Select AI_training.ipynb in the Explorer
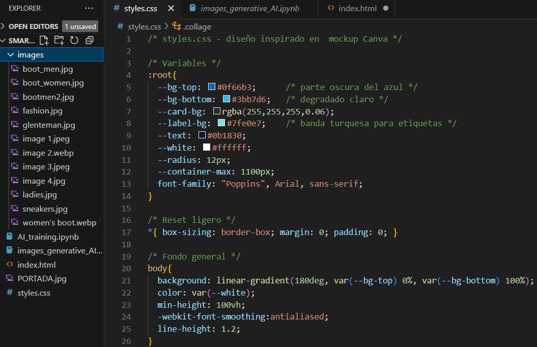Screen dimensions: 537x347 point(48,237)
